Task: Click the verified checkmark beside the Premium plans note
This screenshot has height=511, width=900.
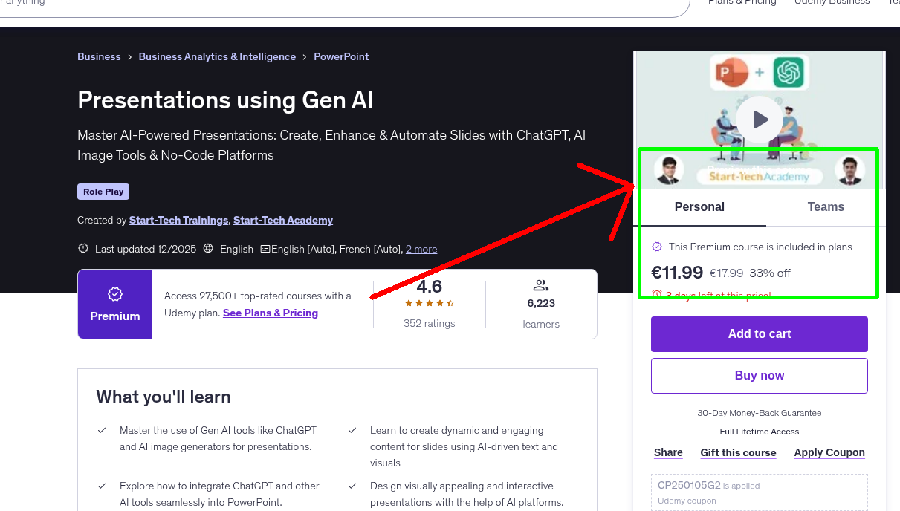Action: pyautogui.click(x=656, y=247)
